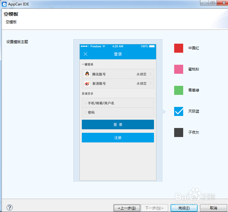
Task: Click the lock icon in the password field
Action: [85, 112]
